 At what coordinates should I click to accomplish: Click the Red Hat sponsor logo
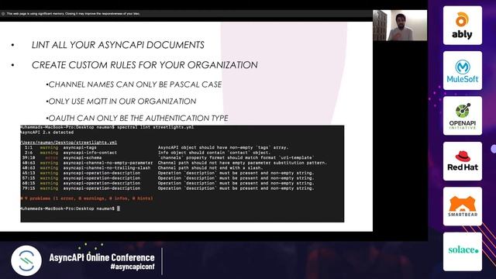coord(463,161)
